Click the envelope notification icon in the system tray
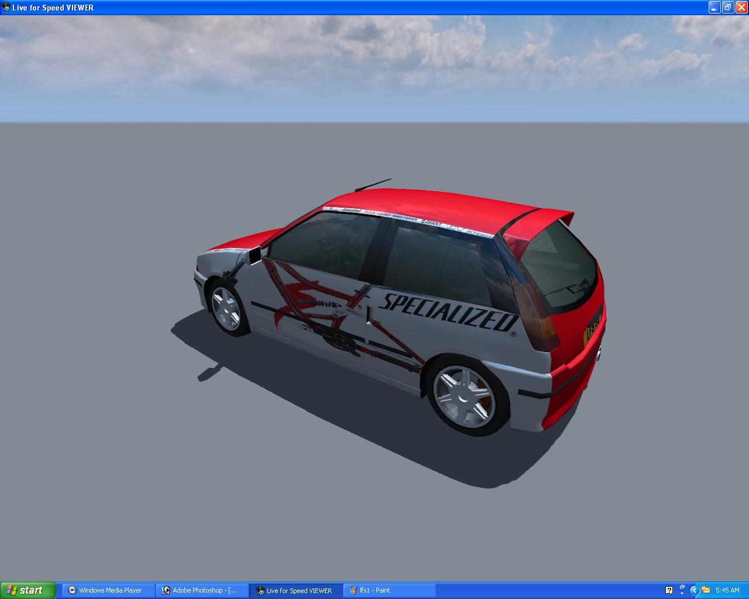The width and height of the screenshot is (749, 599). [706, 590]
